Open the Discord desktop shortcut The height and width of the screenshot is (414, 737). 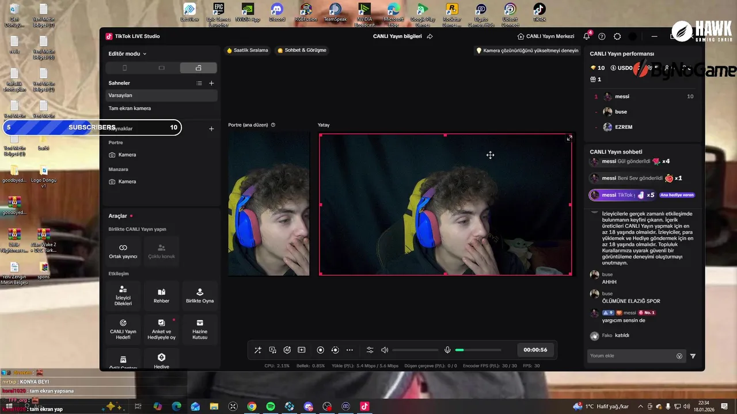tap(277, 13)
